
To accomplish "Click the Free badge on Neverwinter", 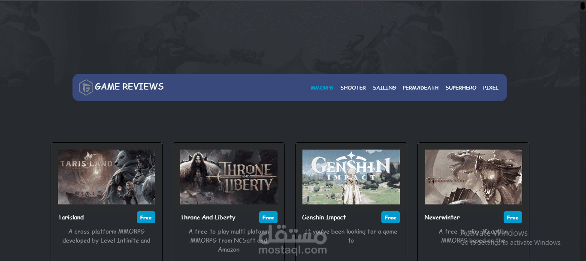I will point(513,217).
